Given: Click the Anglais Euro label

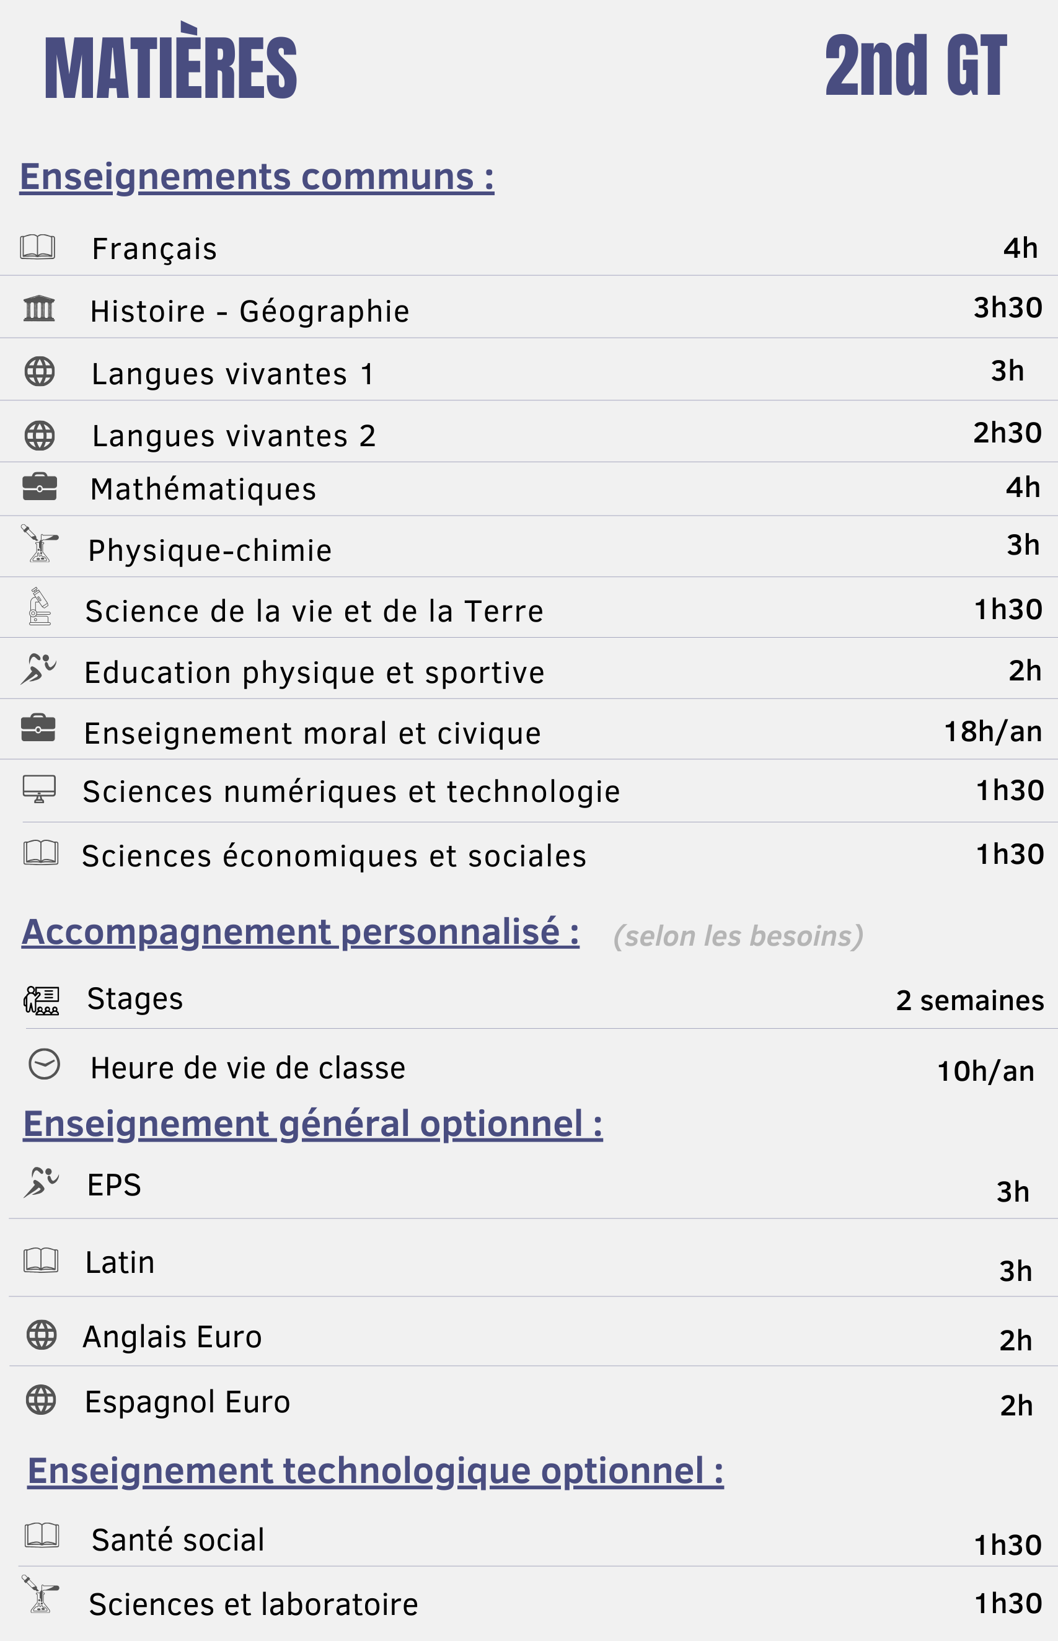Looking at the screenshot, I should (x=172, y=1337).
